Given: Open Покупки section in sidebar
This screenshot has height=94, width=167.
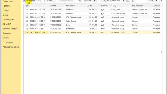Looking at the screenshot, I should 6,10.
